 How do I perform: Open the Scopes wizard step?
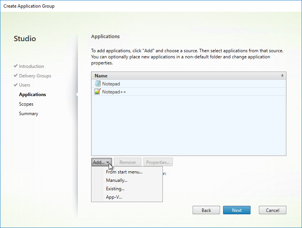coord(26,104)
